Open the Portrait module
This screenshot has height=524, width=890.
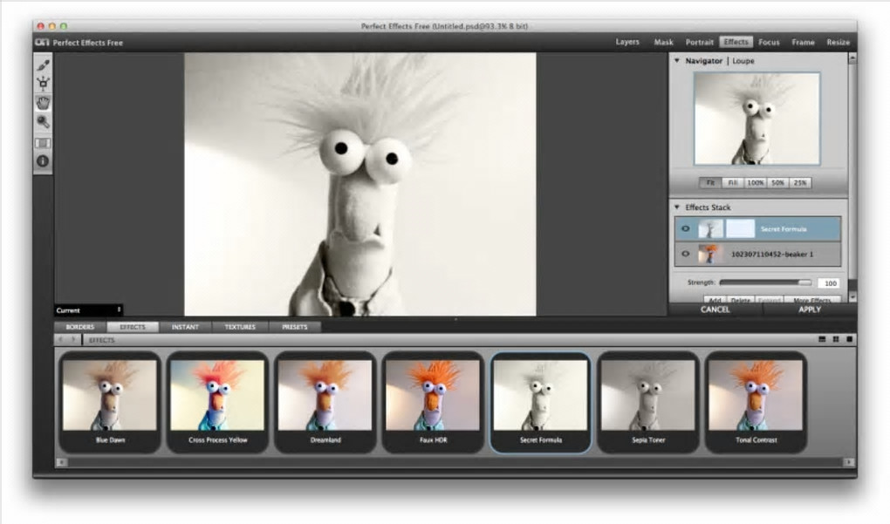coord(699,42)
